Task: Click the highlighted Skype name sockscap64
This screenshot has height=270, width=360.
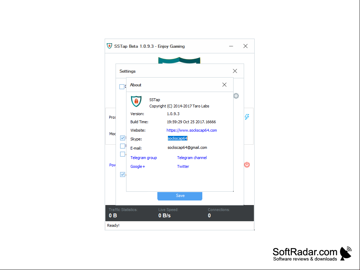Action: tap(177, 138)
